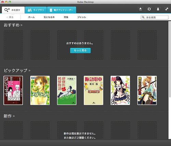Image resolution: width=171 pixels, height=146 pixels.
Task: Open the 気になる本 navigation item
Action: 49,17
